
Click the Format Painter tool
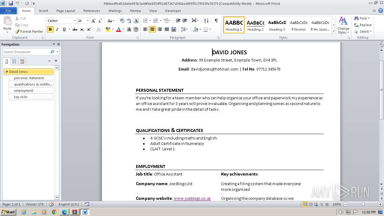point(29,31)
